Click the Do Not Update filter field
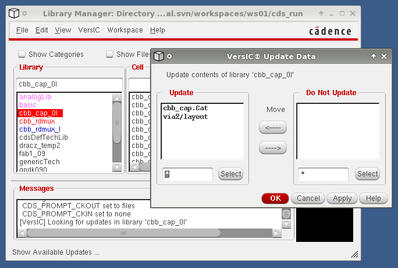 pos(323,174)
